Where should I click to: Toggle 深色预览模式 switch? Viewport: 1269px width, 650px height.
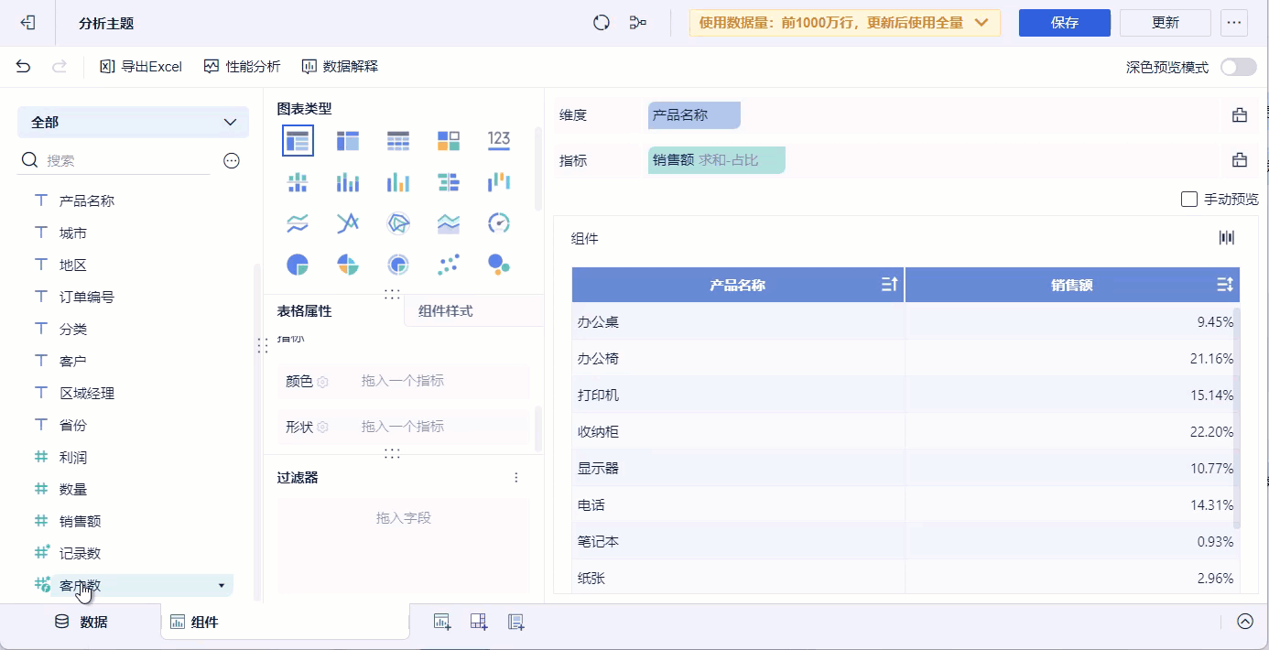1238,67
